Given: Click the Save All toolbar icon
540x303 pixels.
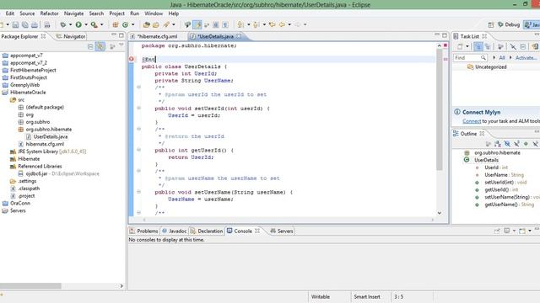Looking at the screenshot, I should tap(25, 24).
